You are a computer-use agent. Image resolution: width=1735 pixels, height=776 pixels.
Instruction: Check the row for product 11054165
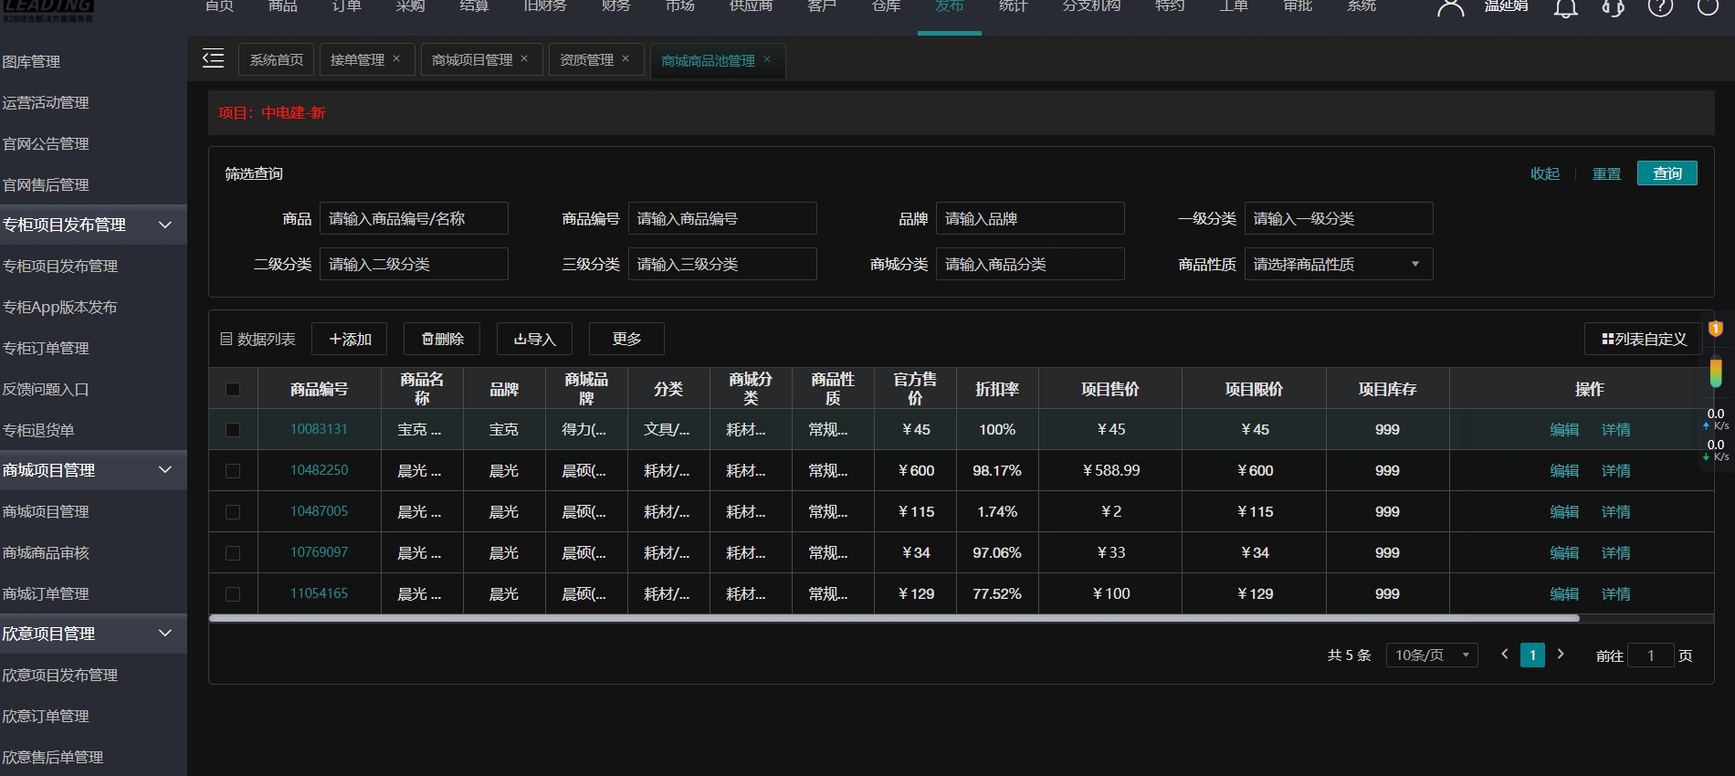click(233, 594)
